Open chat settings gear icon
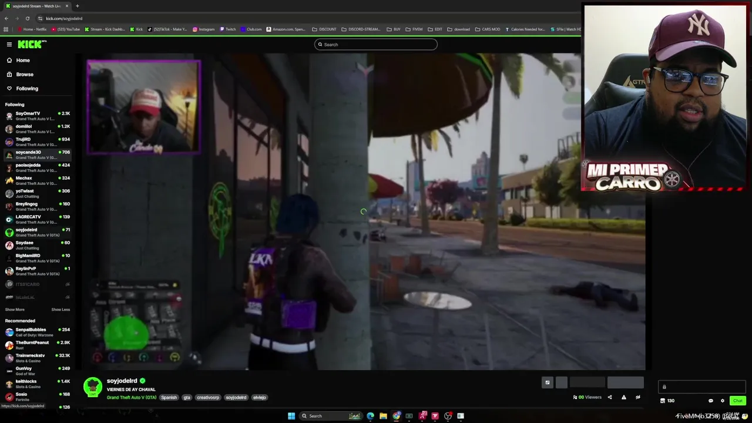Screen dimensions: 752x423 tap(723, 401)
